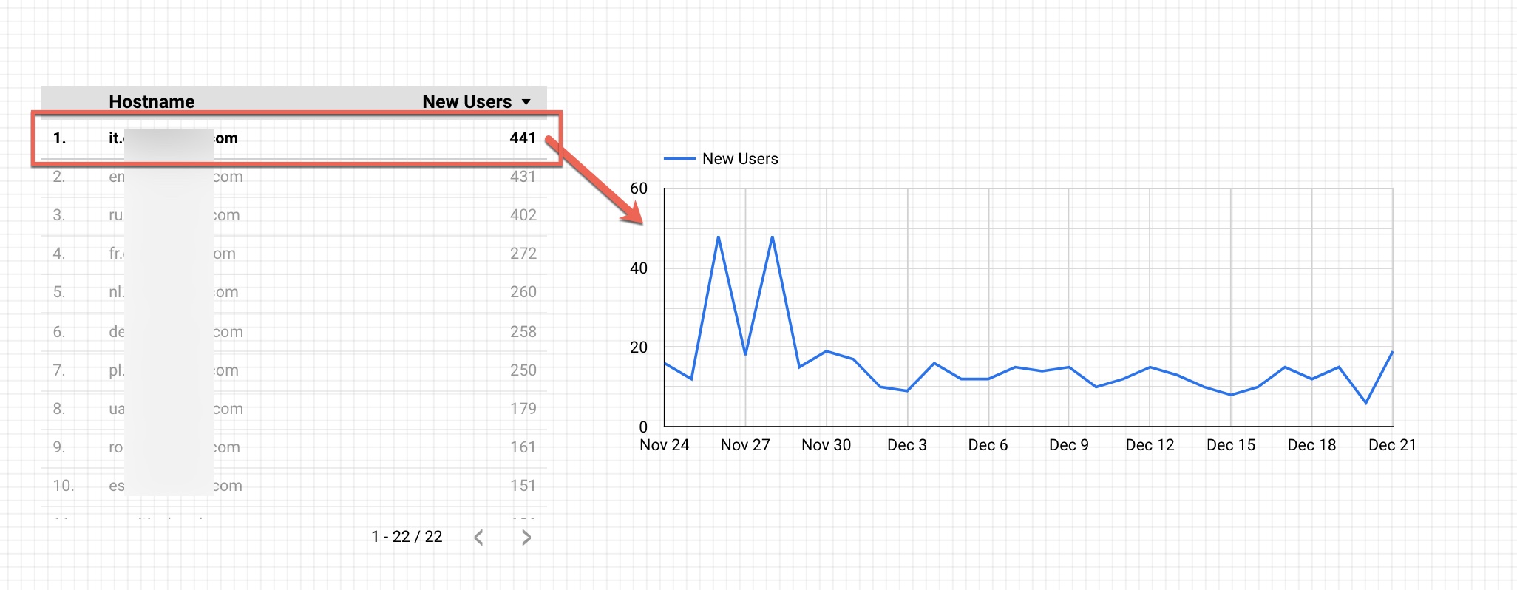Viewport: 1517px width, 590px height.
Task: Click the Dec 21 axis label
Action: (1392, 445)
